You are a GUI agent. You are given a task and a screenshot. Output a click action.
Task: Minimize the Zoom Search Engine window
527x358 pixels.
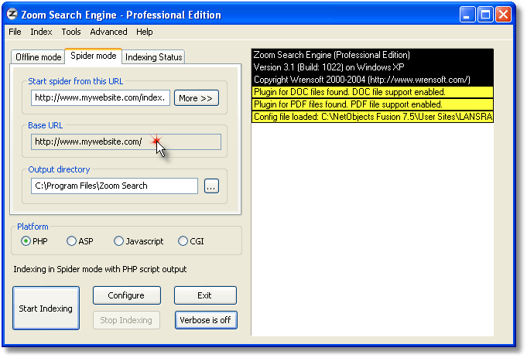pos(467,15)
